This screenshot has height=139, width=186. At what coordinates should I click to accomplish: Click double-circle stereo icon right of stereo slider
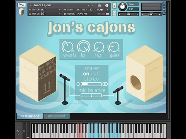pyautogui.click(x=105, y=84)
